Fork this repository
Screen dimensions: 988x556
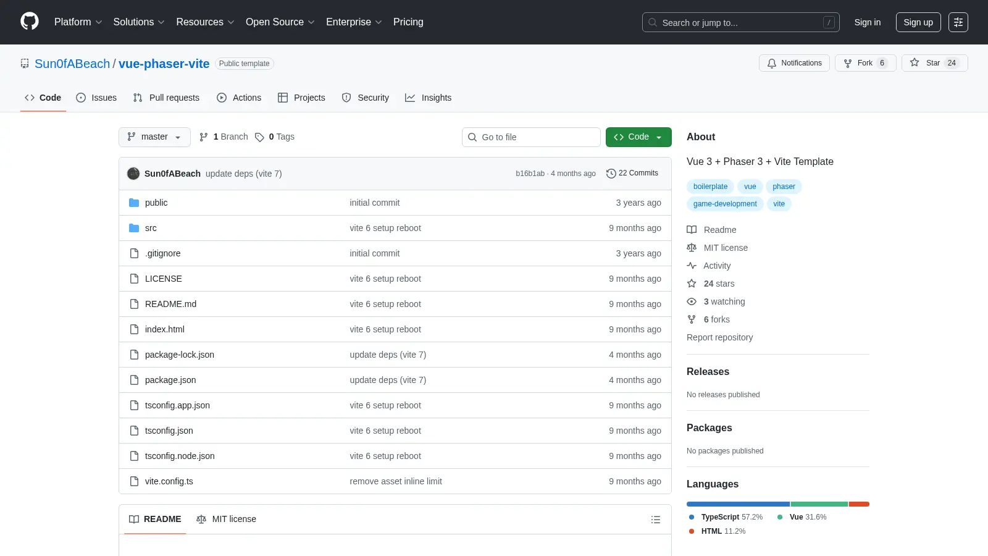[865, 63]
